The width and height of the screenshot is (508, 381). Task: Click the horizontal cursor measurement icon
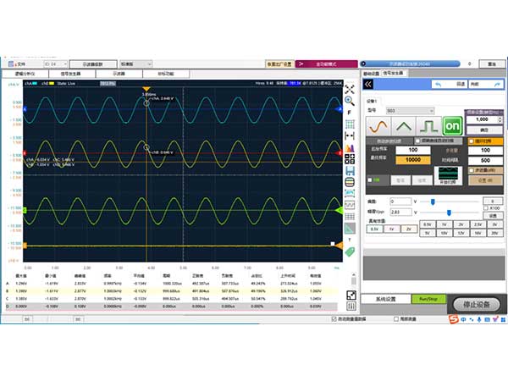coord(350,135)
